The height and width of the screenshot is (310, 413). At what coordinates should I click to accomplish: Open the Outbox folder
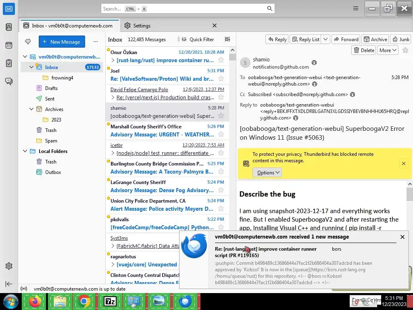pyautogui.click(x=53, y=172)
